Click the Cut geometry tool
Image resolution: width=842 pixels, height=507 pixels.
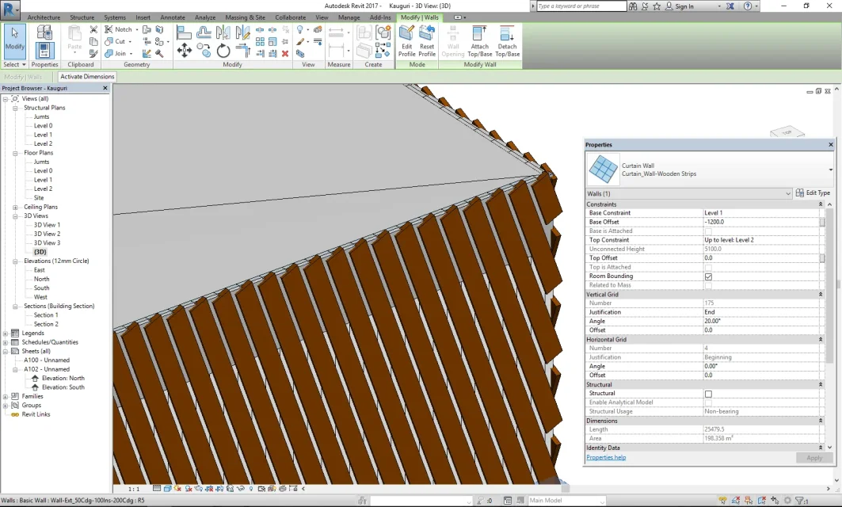[x=116, y=41]
